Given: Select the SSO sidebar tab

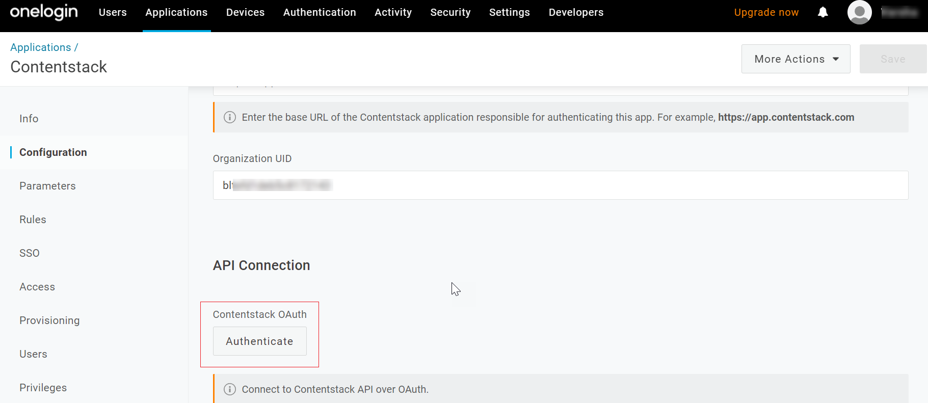Looking at the screenshot, I should [30, 253].
